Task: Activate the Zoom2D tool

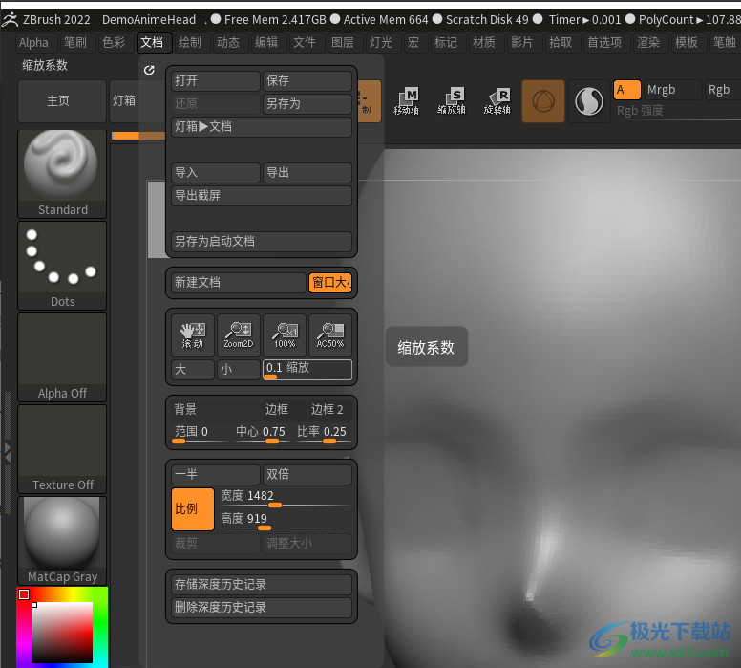Action: coord(239,334)
